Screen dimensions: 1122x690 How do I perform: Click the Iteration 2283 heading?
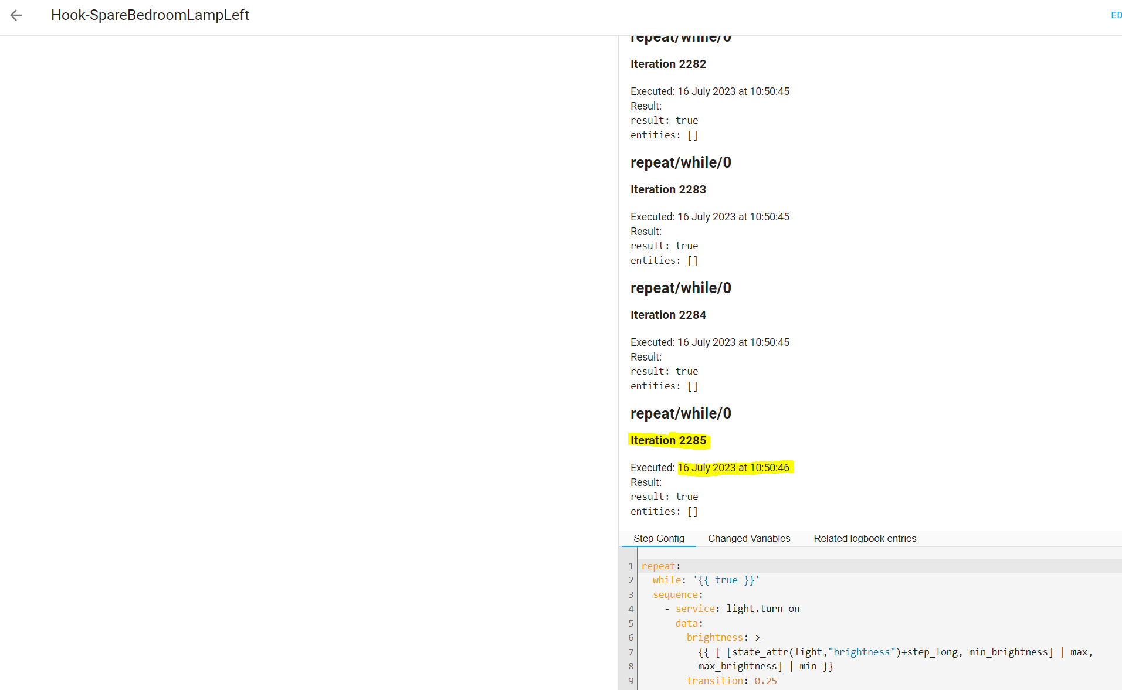point(668,189)
